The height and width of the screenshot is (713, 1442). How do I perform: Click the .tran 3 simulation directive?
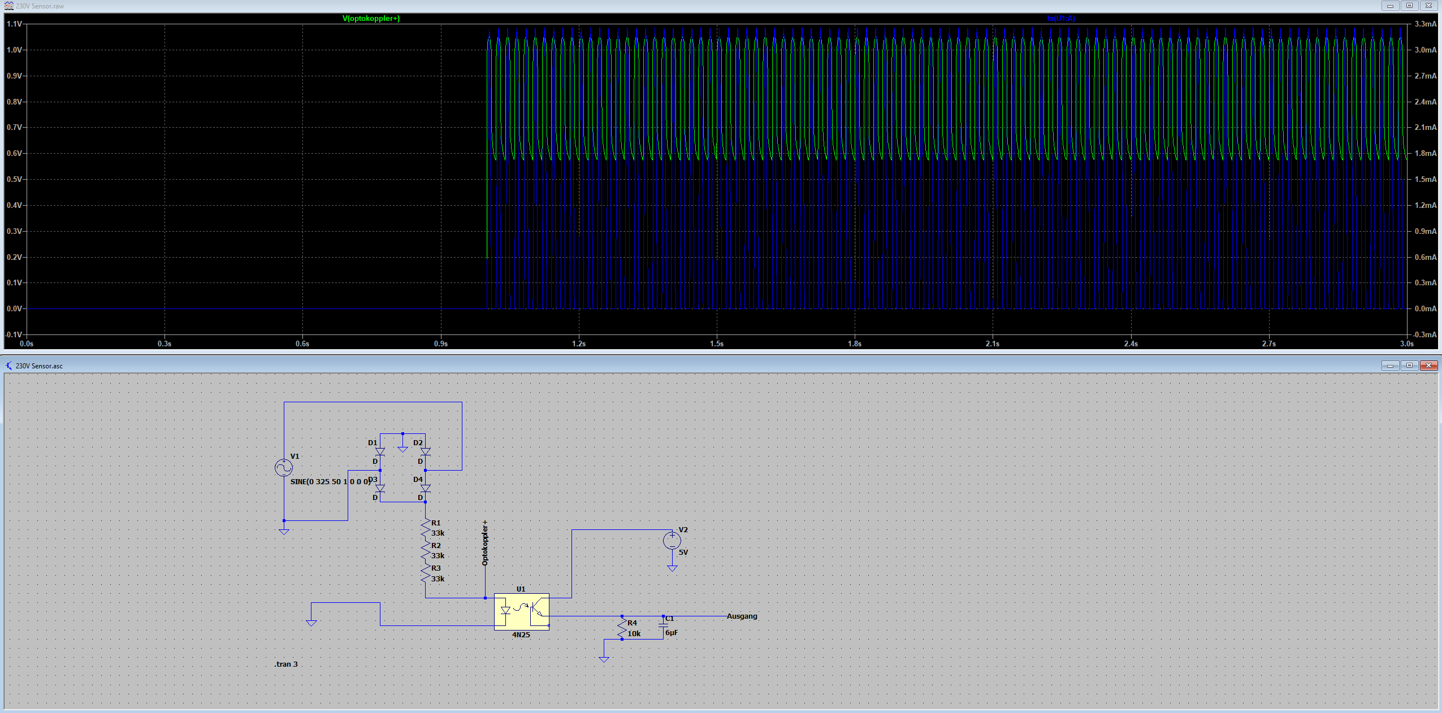pos(286,664)
